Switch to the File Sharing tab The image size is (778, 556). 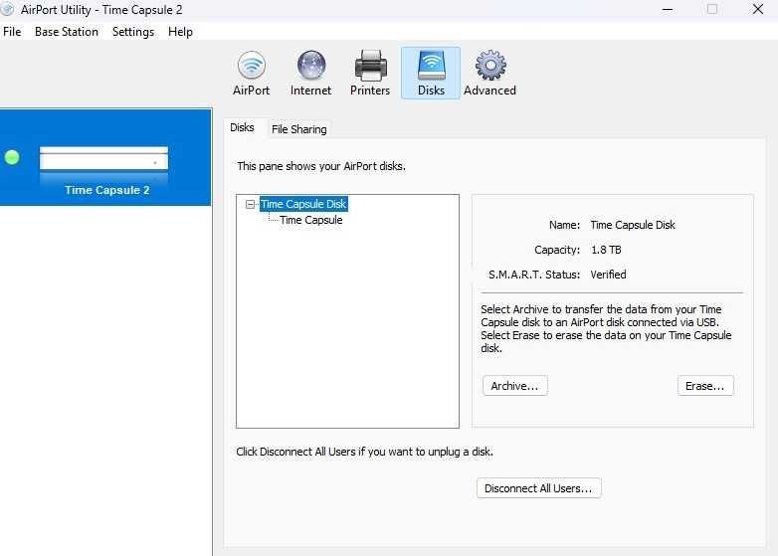click(x=299, y=129)
